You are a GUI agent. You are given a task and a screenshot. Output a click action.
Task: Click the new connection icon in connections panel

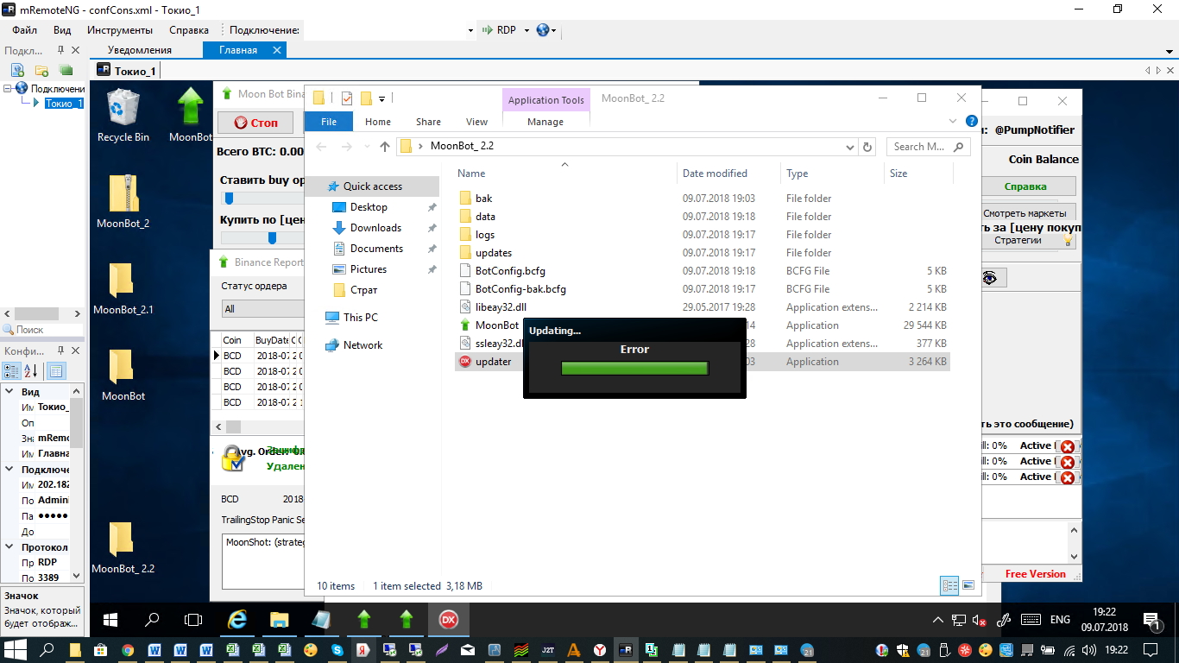point(17,70)
